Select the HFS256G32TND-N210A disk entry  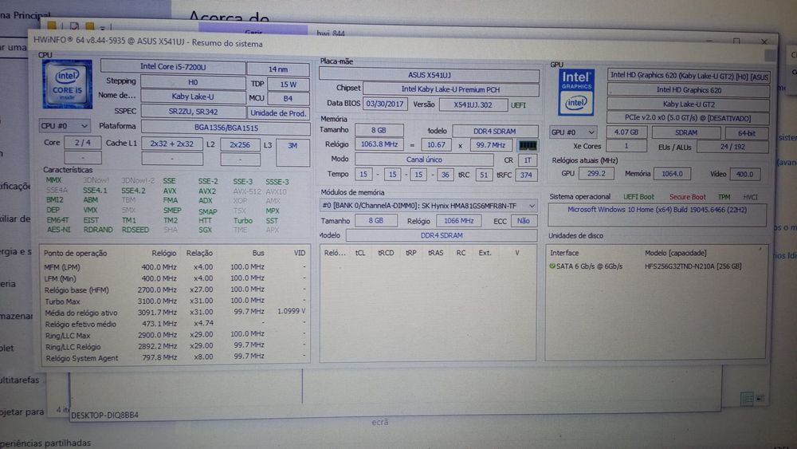click(693, 266)
